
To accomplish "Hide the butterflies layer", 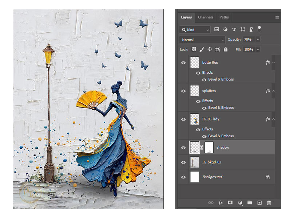I will (183, 62).
